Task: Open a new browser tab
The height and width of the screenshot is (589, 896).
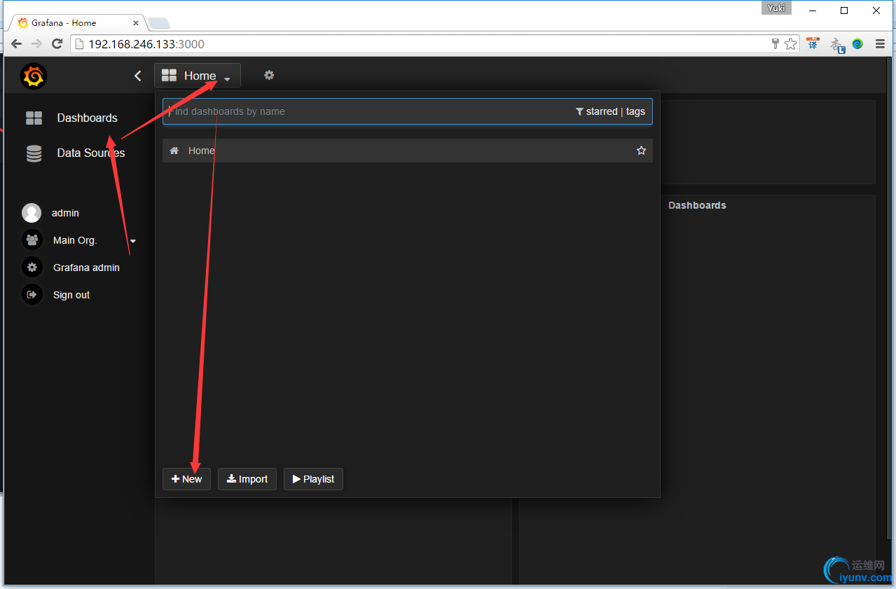Action: coord(158,23)
